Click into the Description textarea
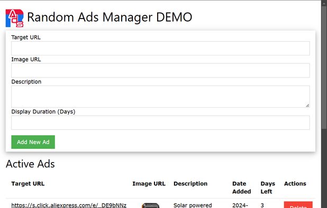This screenshot has width=327, height=208. click(160, 97)
